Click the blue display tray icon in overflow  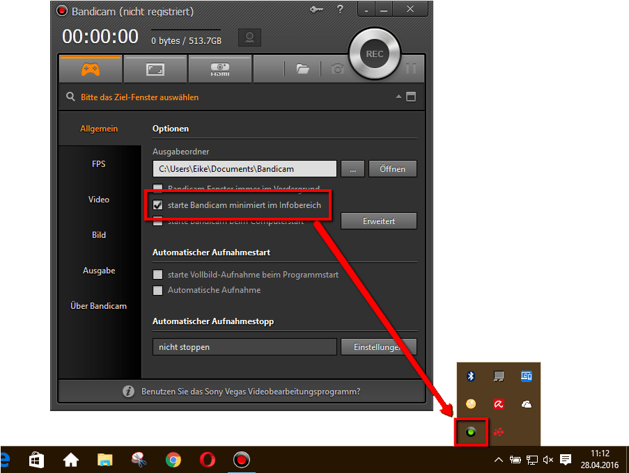click(x=527, y=376)
